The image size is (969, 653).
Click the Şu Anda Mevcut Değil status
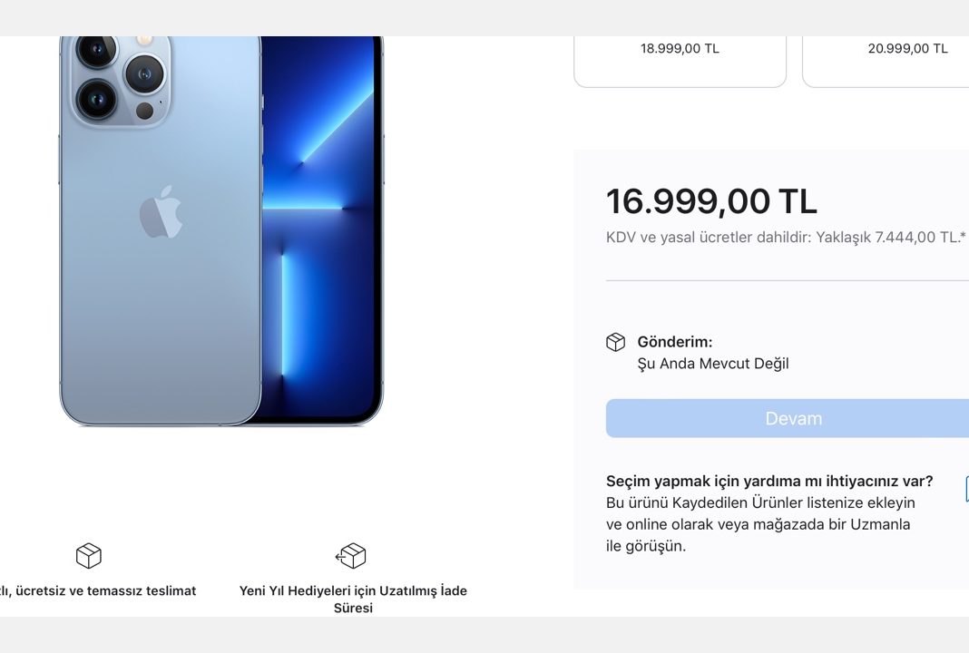713,364
